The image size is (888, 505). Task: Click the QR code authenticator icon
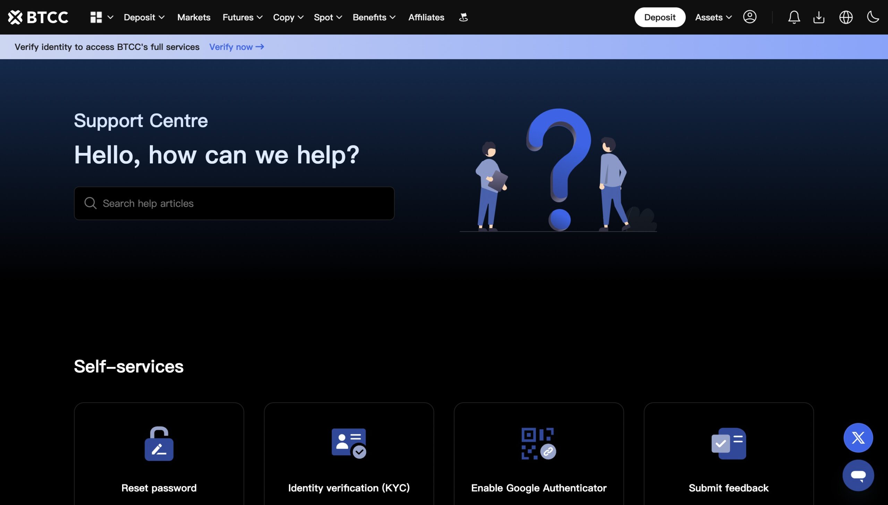[x=539, y=444]
